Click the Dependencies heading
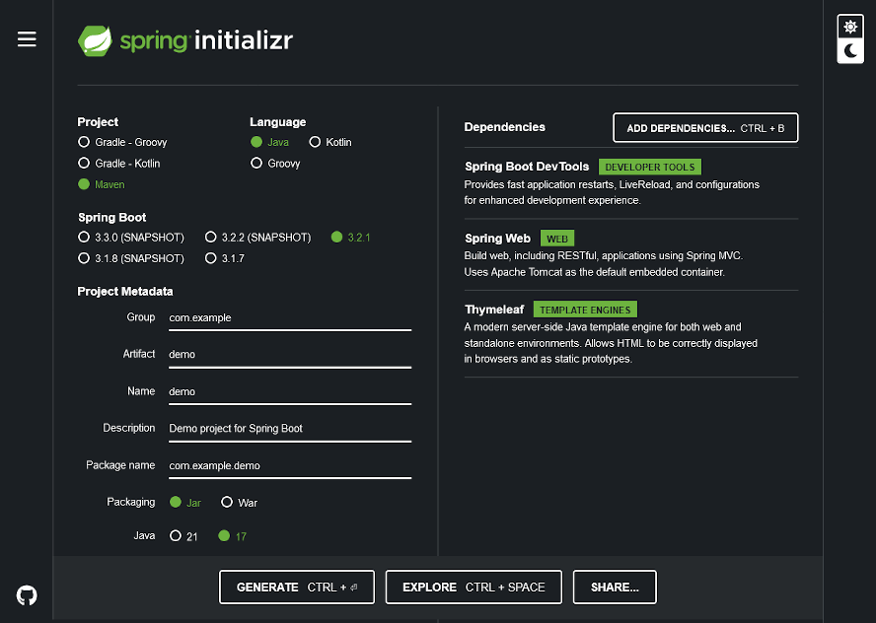This screenshot has width=876, height=623. [x=504, y=127]
